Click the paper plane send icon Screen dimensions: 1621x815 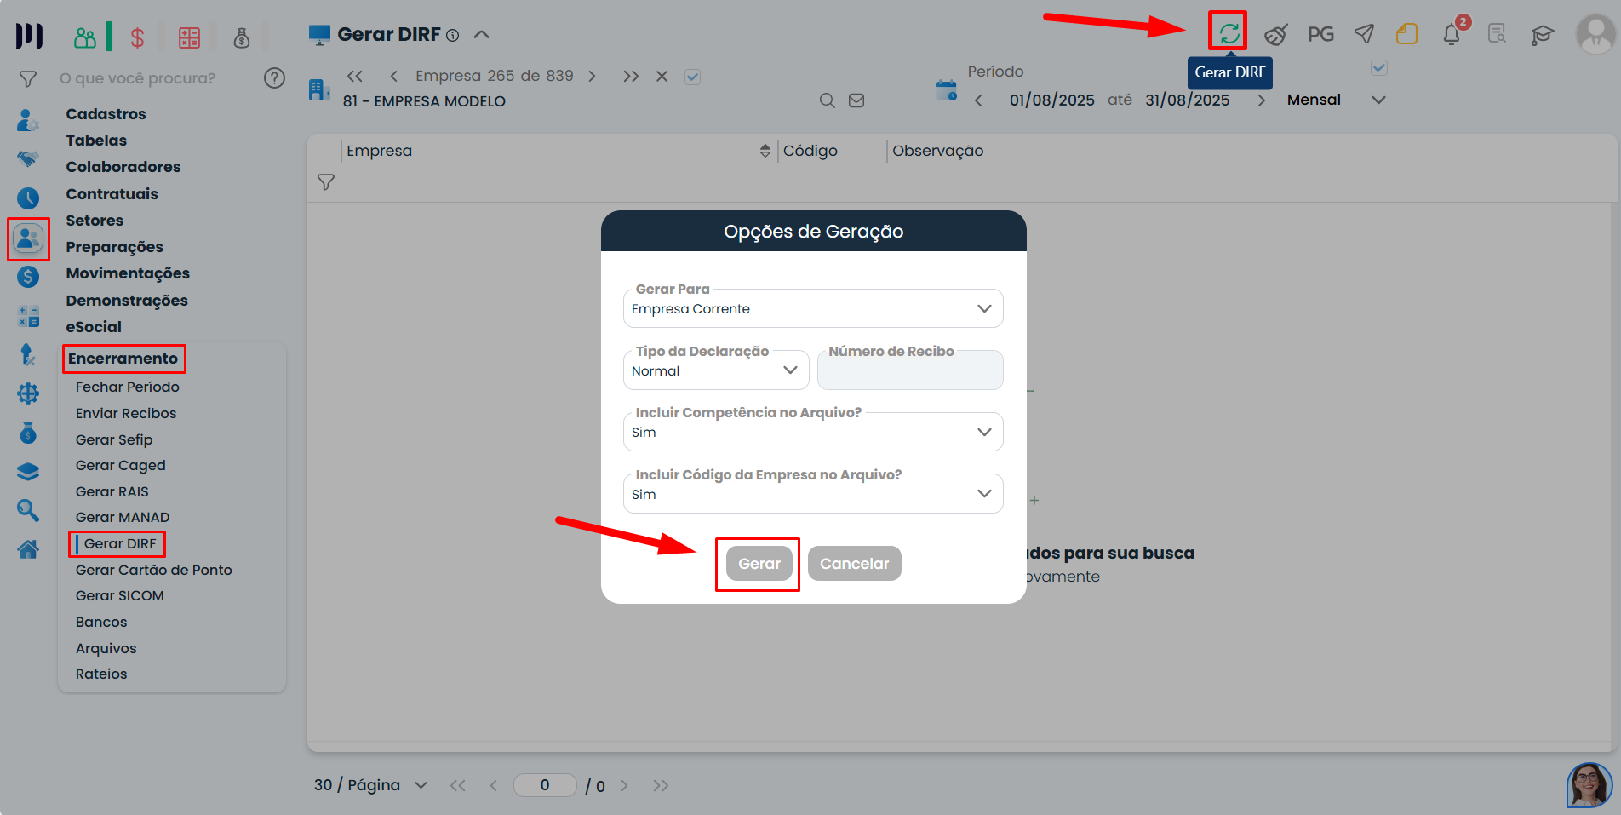click(x=1364, y=34)
